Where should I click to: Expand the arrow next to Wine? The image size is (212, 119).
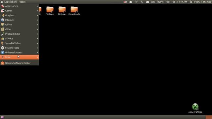click(x=37, y=57)
